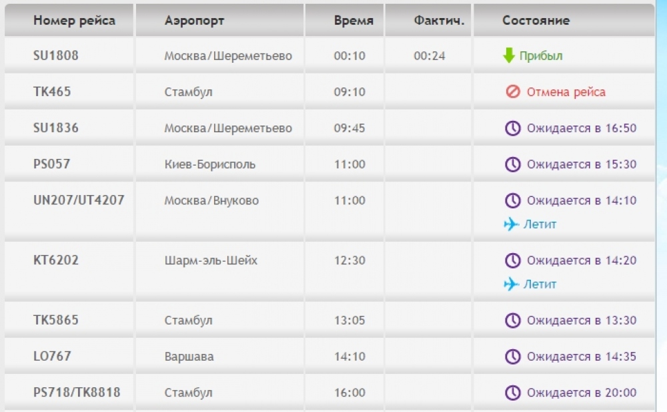
Task: Click clock icon for SU1836 expected time
Action: point(512,128)
